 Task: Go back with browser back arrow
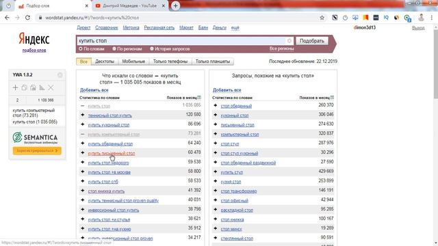pyautogui.click(x=7, y=18)
